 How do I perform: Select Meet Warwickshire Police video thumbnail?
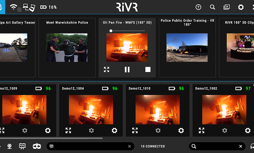(x=67, y=47)
